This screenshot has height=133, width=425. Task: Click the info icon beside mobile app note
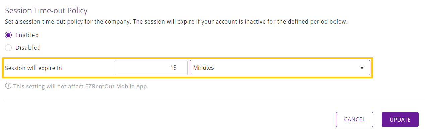point(8,86)
